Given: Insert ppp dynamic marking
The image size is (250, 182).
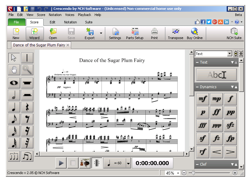Looking at the screenshot, I should click(x=217, y=126).
